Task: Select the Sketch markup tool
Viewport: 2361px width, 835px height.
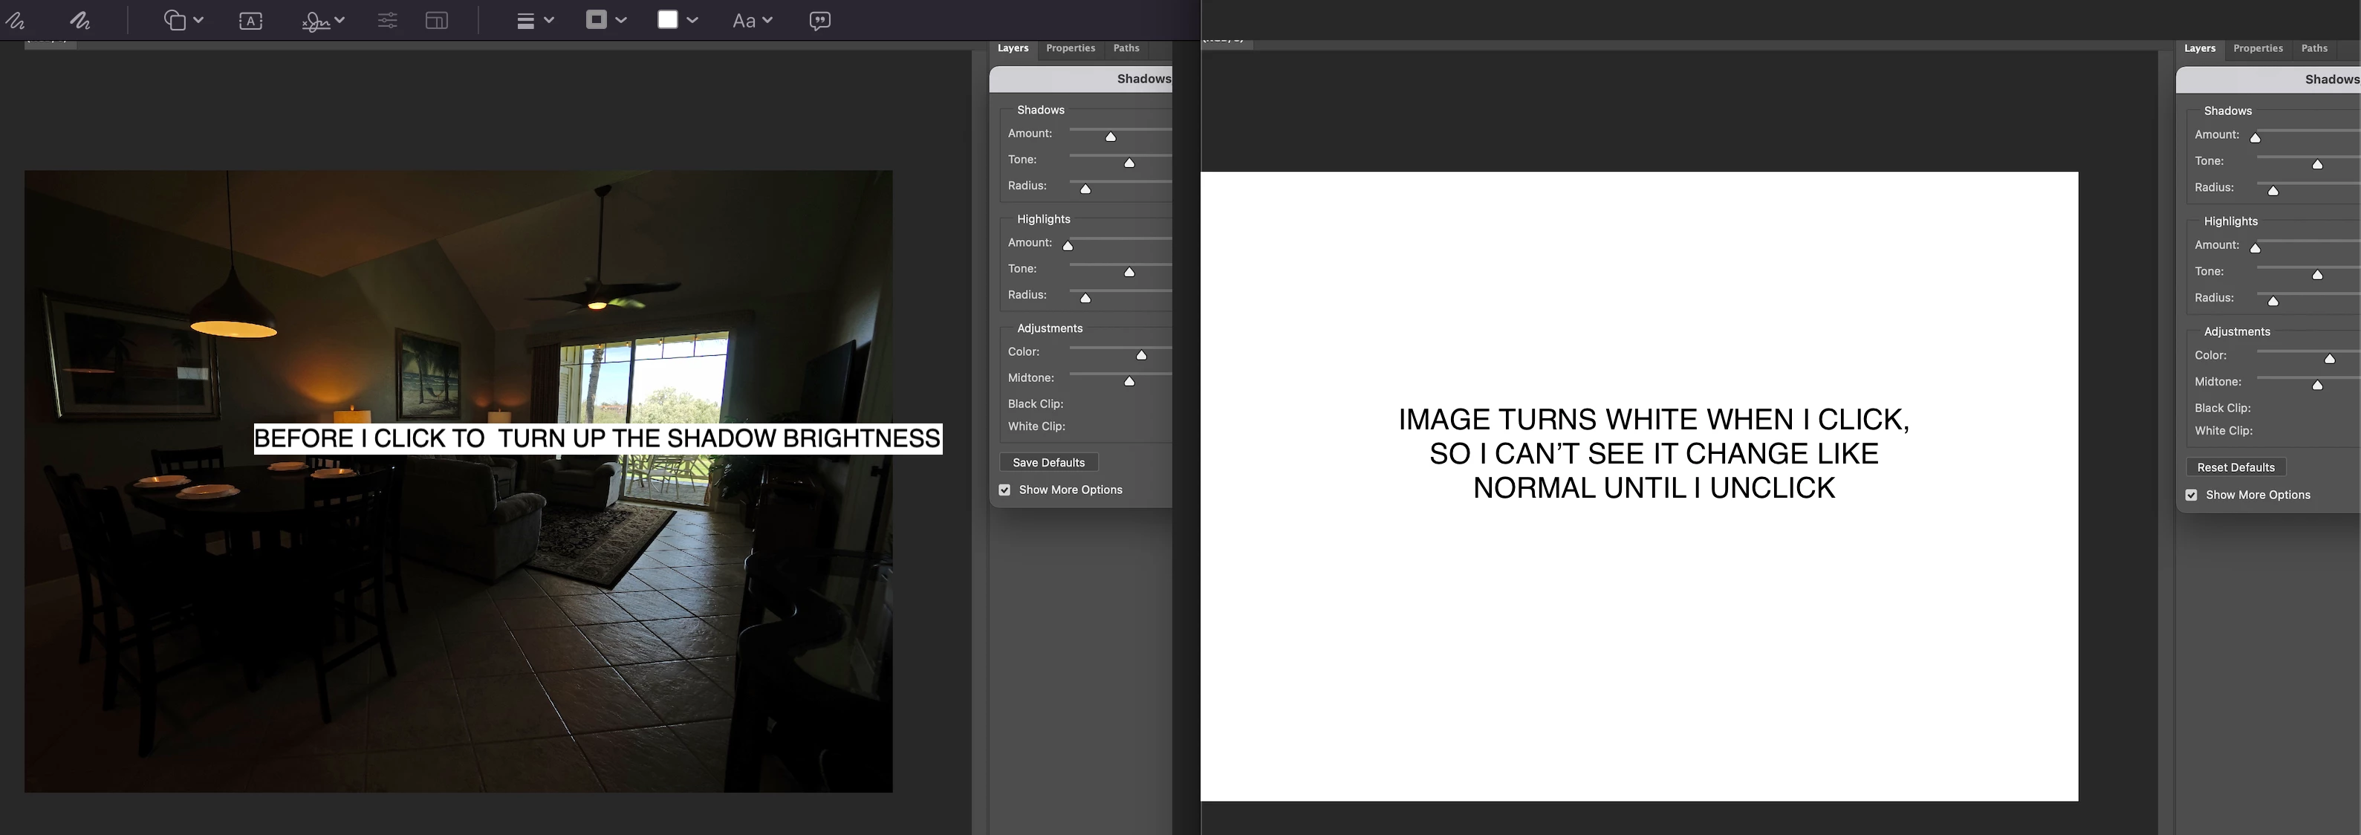Action: click(x=16, y=20)
